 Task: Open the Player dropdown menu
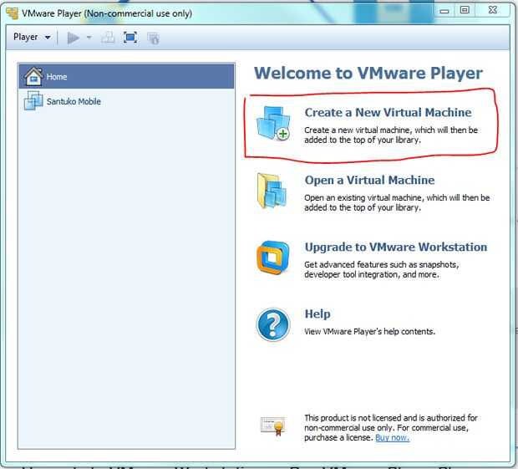coord(32,37)
